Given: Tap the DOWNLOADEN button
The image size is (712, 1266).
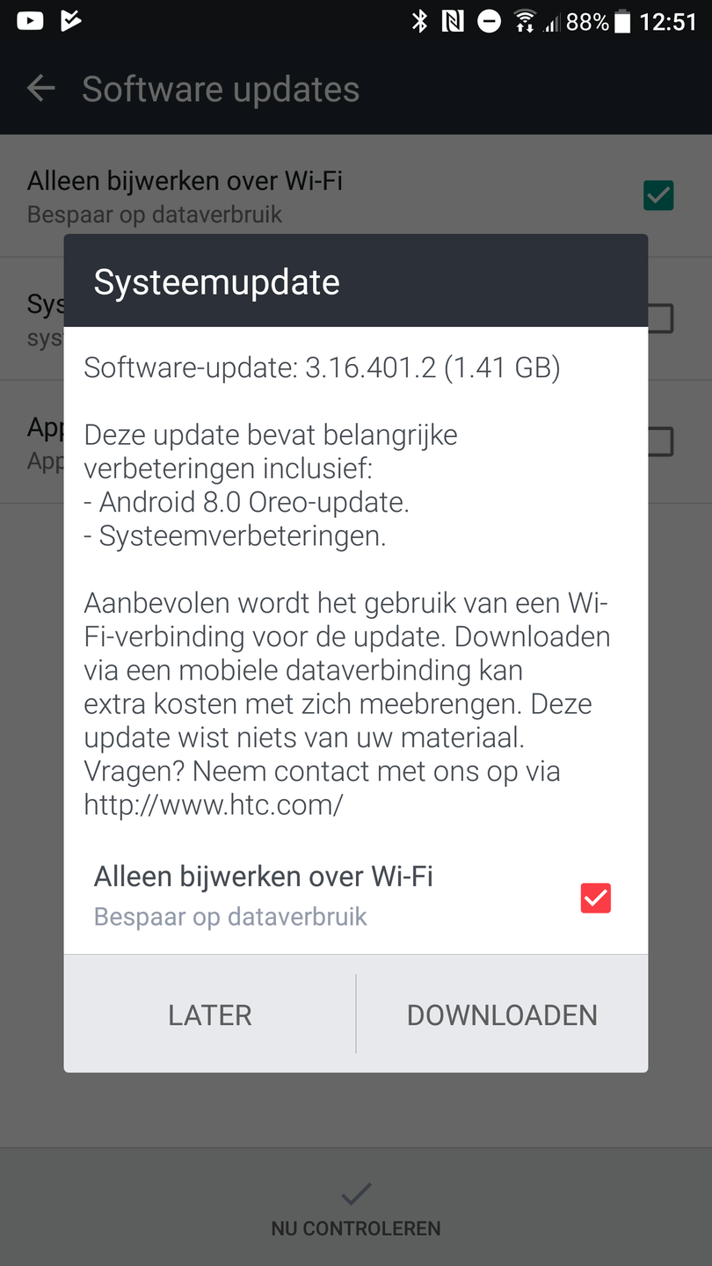Looking at the screenshot, I should pos(502,1015).
